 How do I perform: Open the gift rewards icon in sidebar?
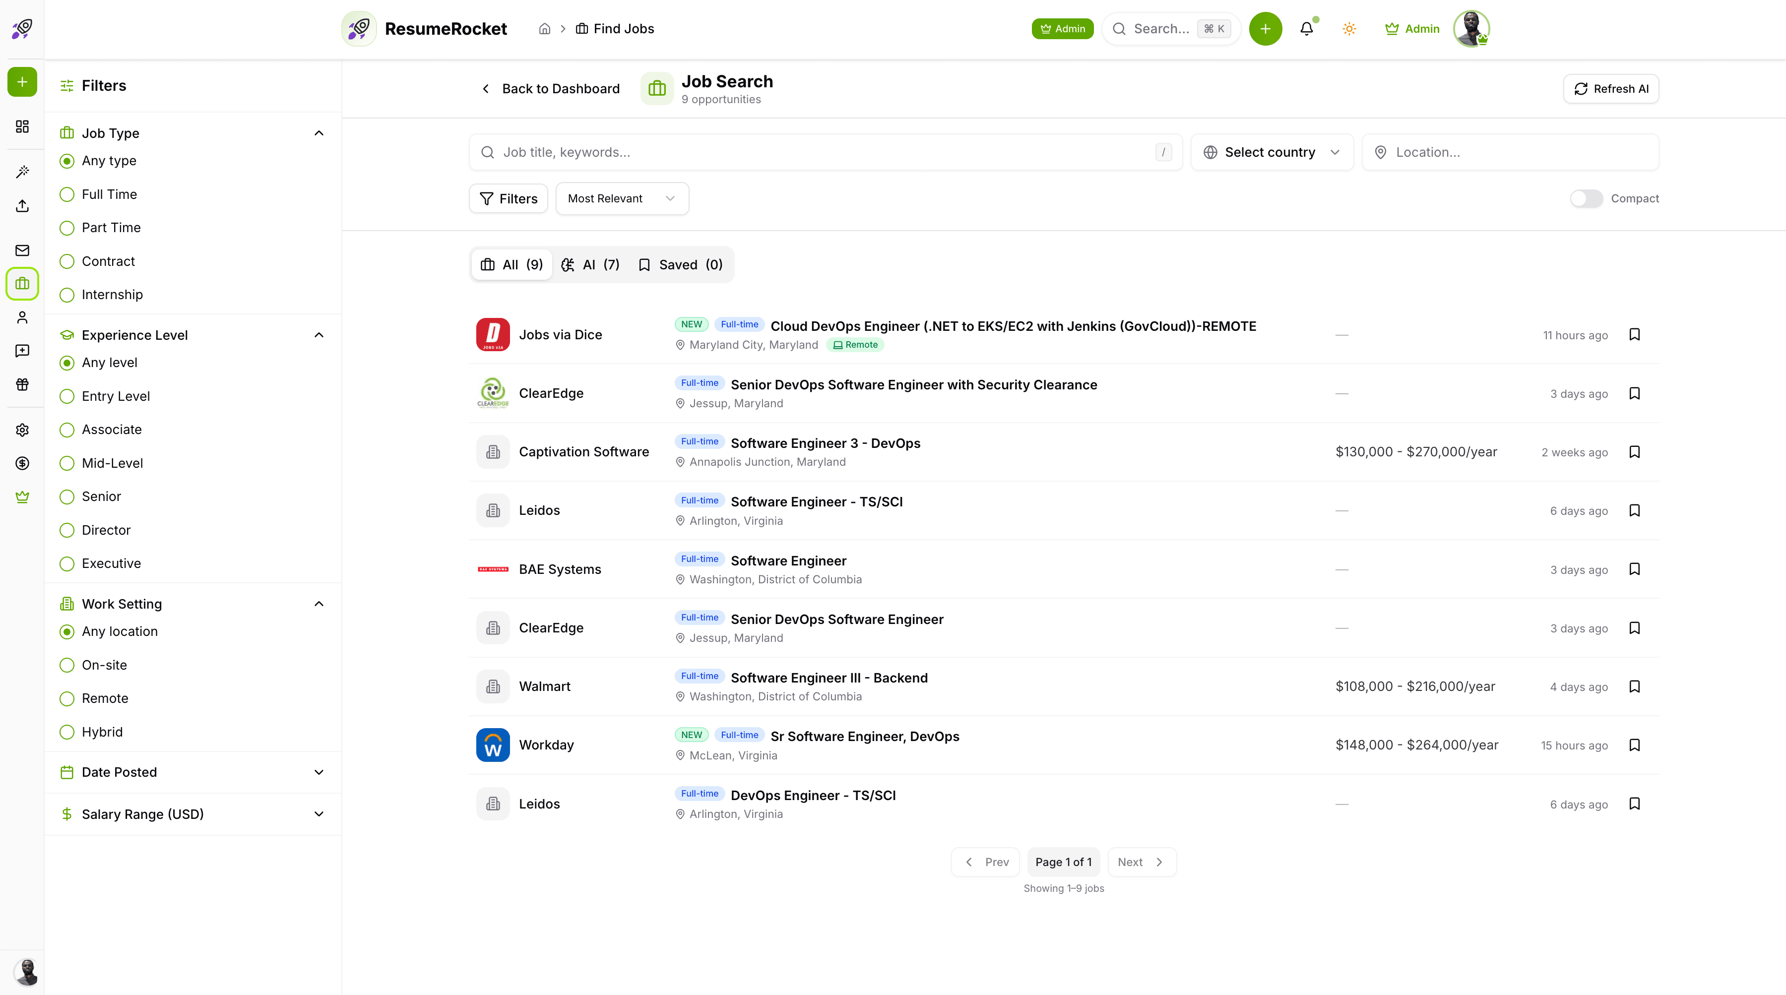[22, 384]
